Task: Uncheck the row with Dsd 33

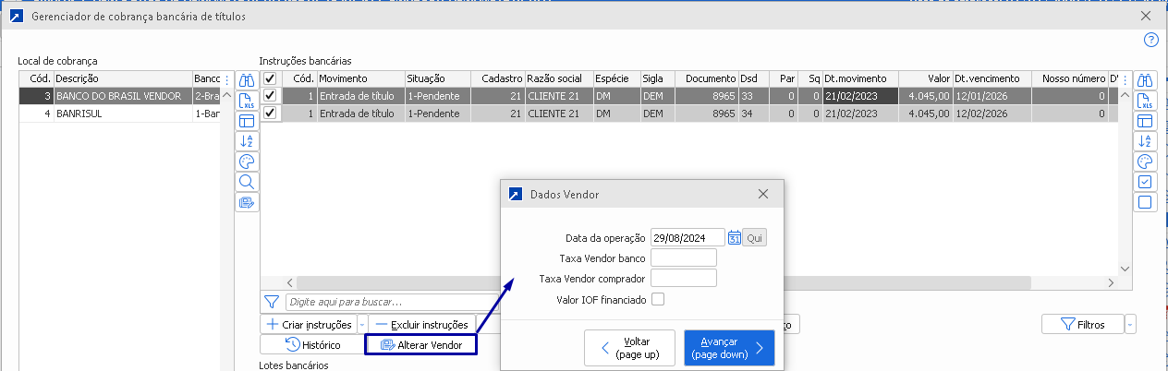Action: [x=270, y=95]
